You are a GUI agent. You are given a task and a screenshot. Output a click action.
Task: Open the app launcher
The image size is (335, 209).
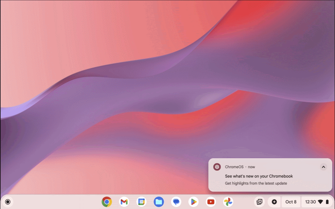pos(7,202)
